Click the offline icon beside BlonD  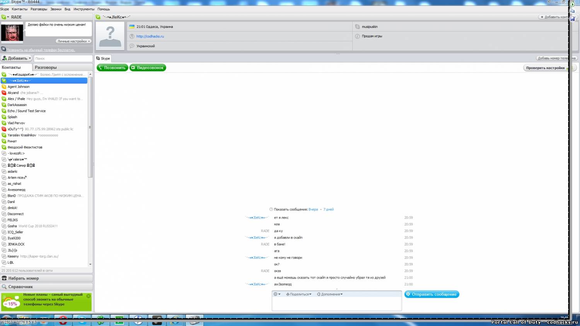4,196
